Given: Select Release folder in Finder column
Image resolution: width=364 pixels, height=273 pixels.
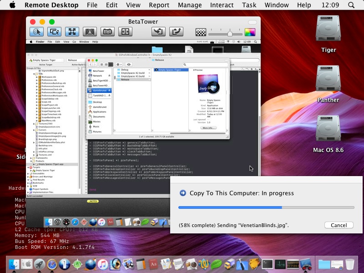Looking at the screenshot, I should pos(133,79).
